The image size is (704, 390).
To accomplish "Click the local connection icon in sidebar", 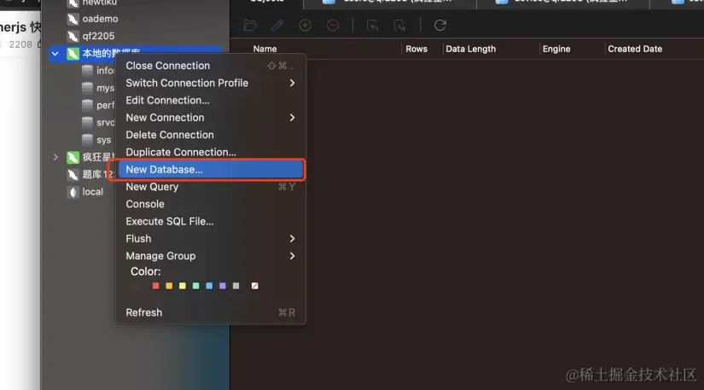I will (x=73, y=192).
